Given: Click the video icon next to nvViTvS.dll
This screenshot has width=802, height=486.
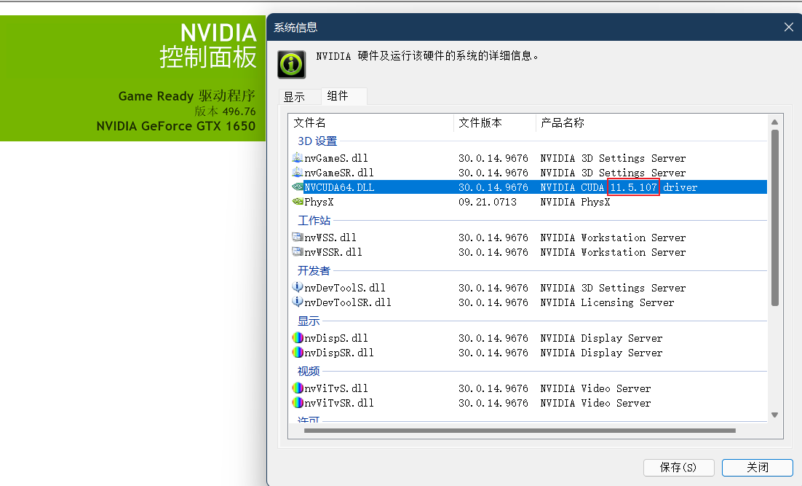Looking at the screenshot, I should point(298,388).
